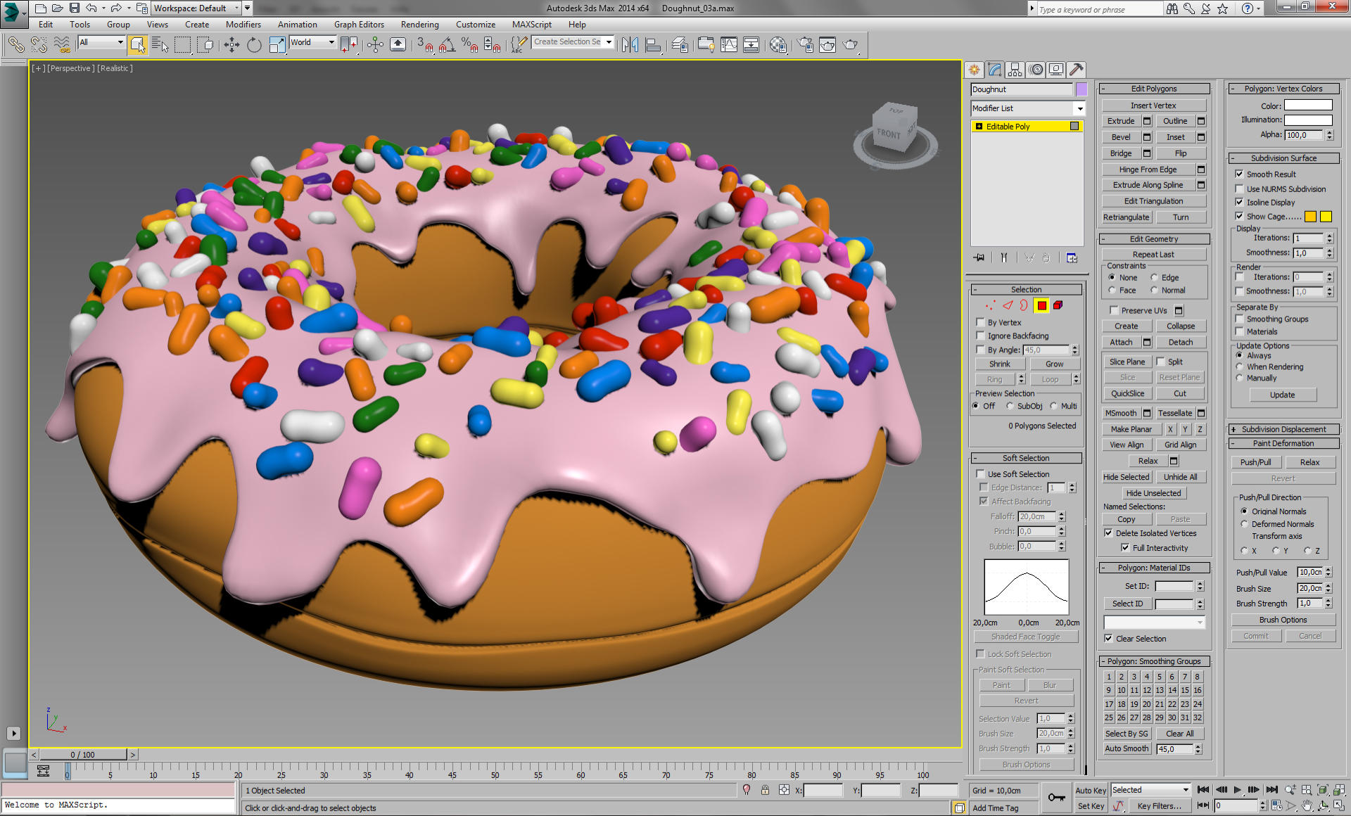Open the Graph Editors menu
Screen dimensions: 1351x816
359,25
